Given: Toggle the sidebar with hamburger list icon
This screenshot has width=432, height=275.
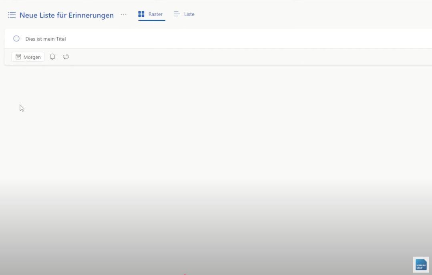Looking at the screenshot, I should (12, 15).
